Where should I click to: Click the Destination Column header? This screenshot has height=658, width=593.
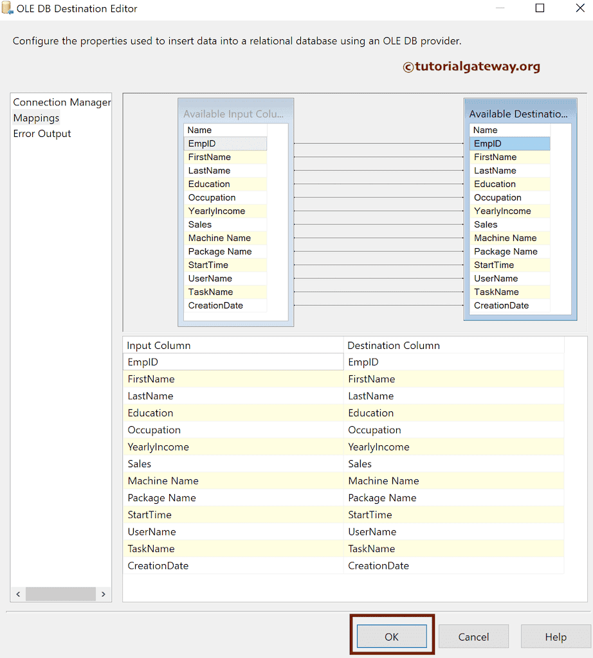394,345
